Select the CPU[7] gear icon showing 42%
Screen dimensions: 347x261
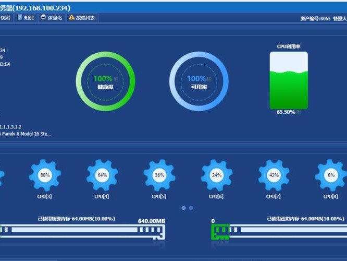[x=274, y=175]
